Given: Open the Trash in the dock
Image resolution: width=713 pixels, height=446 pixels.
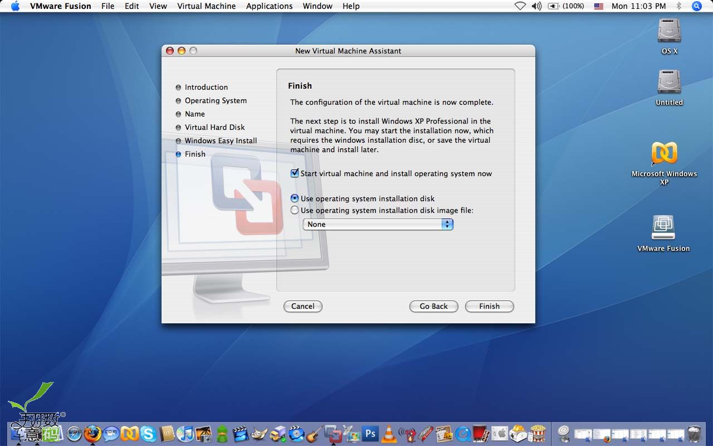Looking at the screenshot, I should [x=694, y=433].
